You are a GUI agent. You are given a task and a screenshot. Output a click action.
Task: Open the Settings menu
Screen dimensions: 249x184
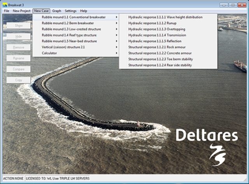point(70,11)
